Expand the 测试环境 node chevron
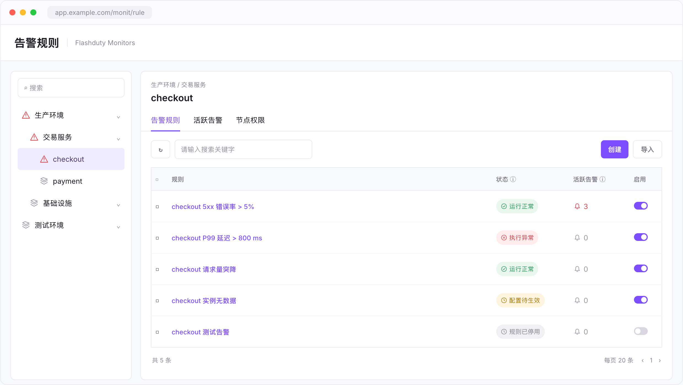 pyautogui.click(x=118, y=227)
